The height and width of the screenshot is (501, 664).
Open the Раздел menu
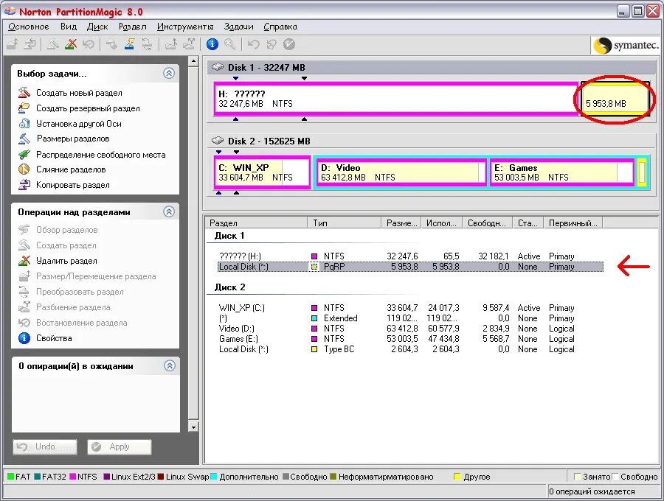click(x=132, y=27)
